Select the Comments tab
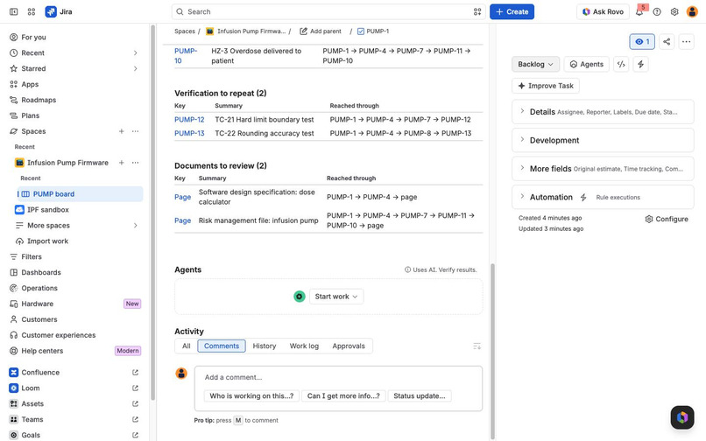Screen dimensions: 706x441 (x=222, y=346)
